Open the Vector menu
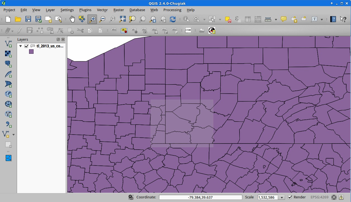Viewport: 351px width, 202px height. (102, 10)
